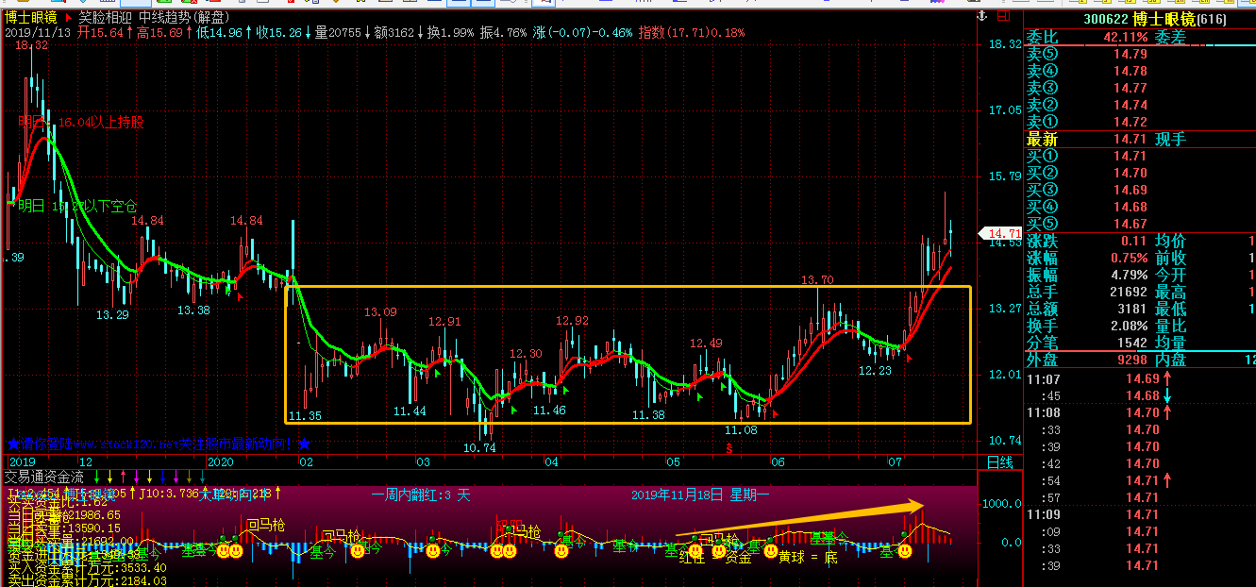Click the red S marker below 11.08

(x=728, y=448)
